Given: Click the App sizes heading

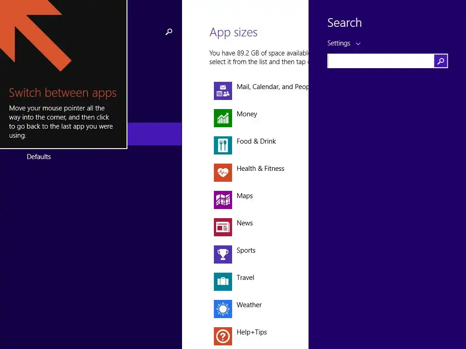Looking at the screenshot, I should [233, 33].
